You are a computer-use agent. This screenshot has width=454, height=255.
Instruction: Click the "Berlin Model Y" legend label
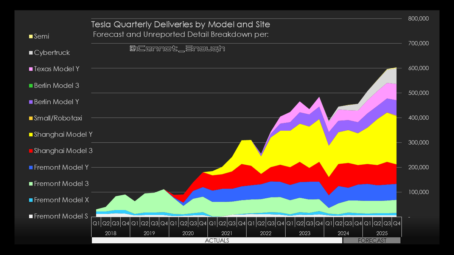pos(57,102)
